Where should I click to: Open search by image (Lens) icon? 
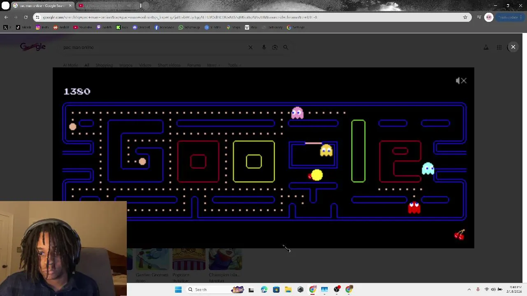coord(275,47)
